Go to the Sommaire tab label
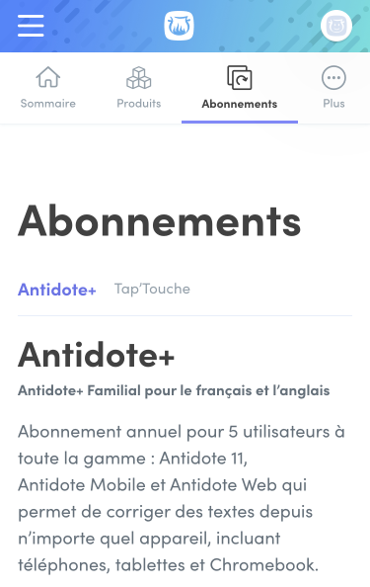This screenshot has height=587, width=370. click(47, 104)
